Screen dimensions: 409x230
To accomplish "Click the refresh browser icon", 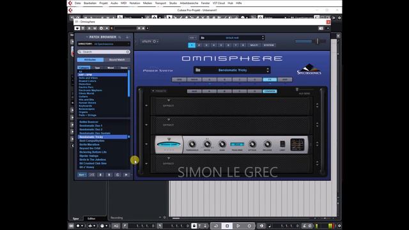I will pos(118,174).
